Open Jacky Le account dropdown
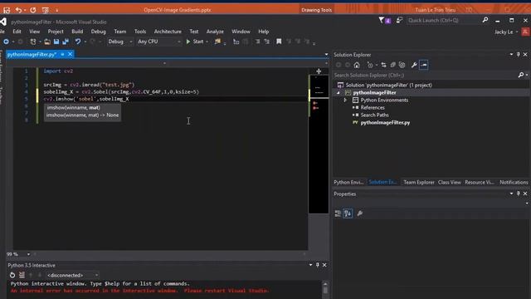531x299 pixels. tap(517, 32)
